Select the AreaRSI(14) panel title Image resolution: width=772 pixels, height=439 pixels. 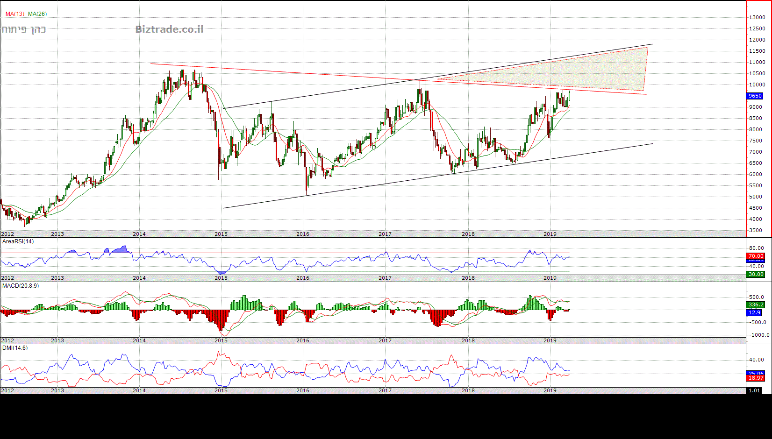coord(18,241)
